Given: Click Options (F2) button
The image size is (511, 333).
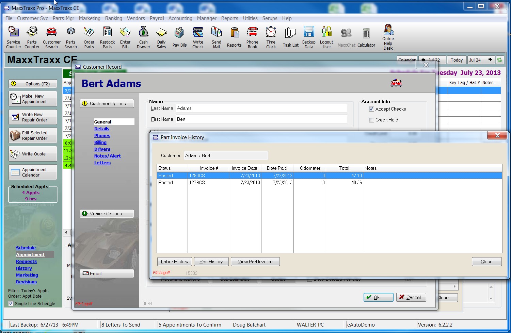Looking at the screenshot, I should pyautogui.click(x=33, y=84).
